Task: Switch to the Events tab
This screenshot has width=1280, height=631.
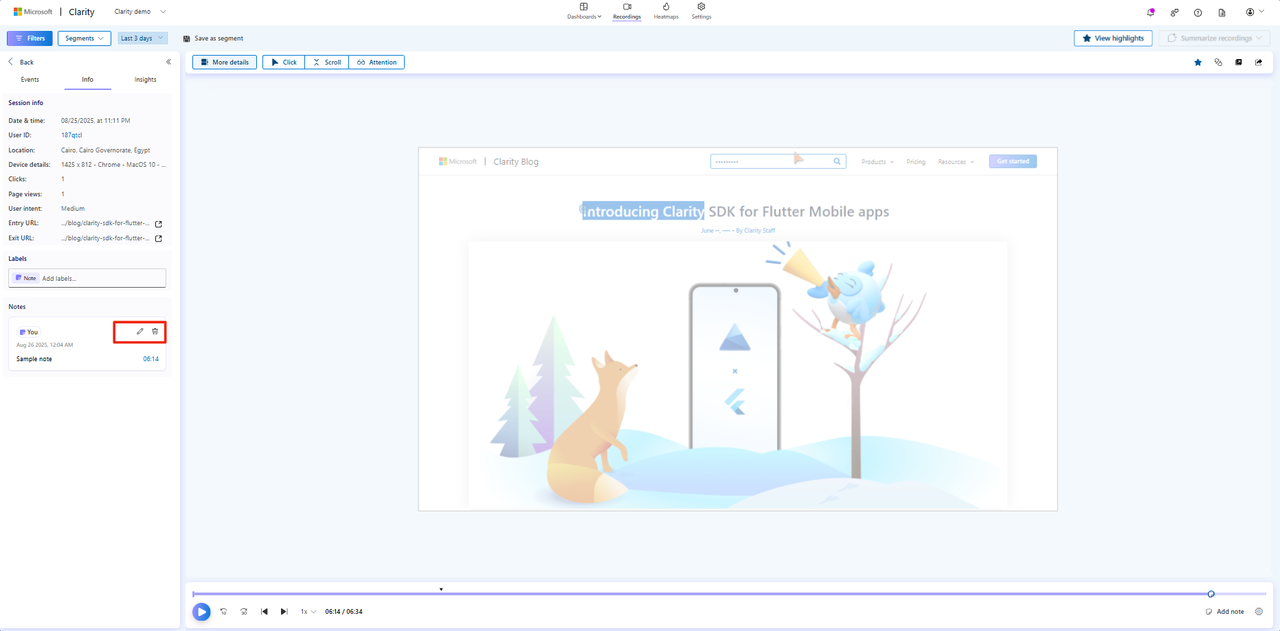Action: (x=30, y=80)
